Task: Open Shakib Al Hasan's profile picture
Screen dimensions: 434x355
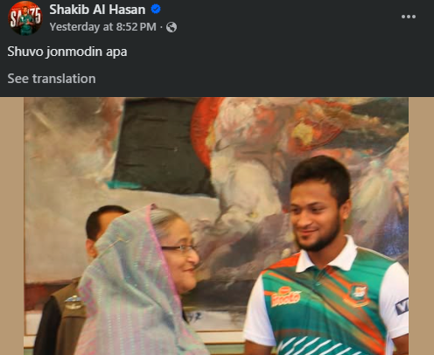Action: (25, 17)
